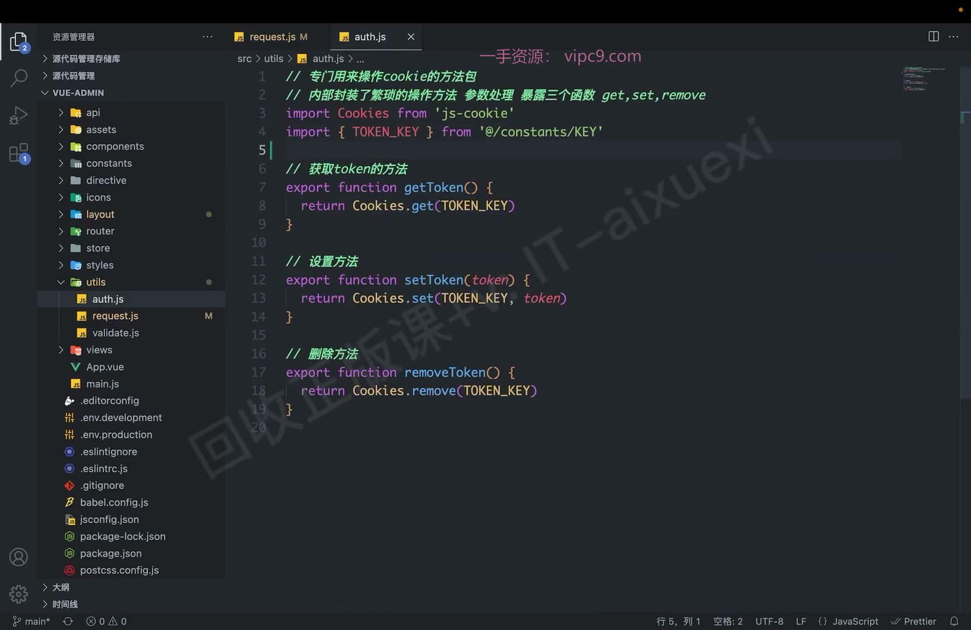Open editor more actions ellipsis

(x=953, y=37)
